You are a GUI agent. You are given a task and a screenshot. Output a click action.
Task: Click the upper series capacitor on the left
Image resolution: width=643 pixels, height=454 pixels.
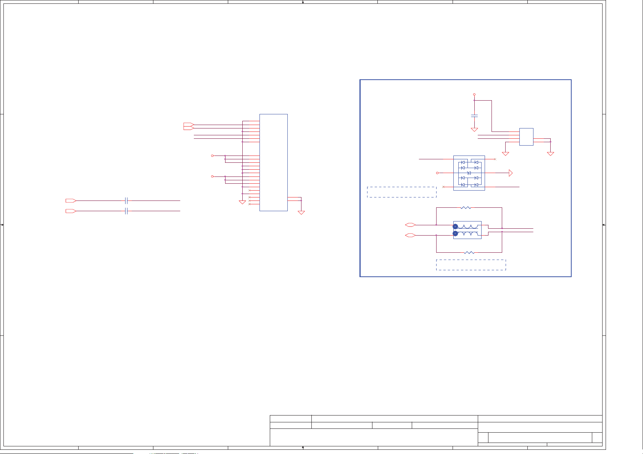pos(126,201)
